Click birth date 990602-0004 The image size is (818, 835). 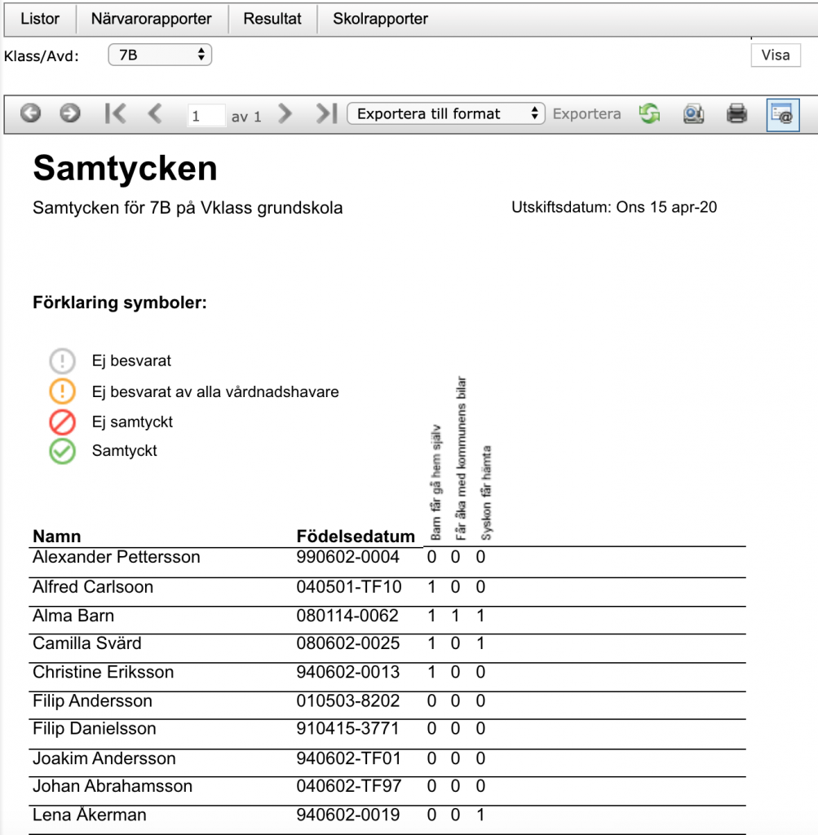(347, 557)
